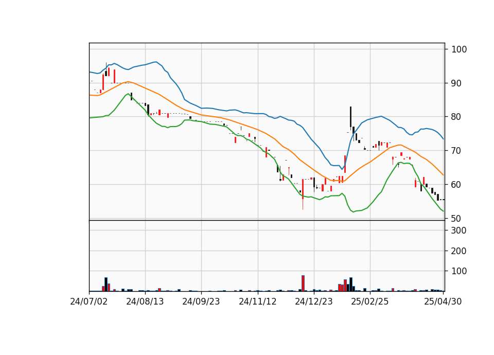Click the 50 price axis label
The height and width of the screenshot is (355, 494).
coord(456,218)
